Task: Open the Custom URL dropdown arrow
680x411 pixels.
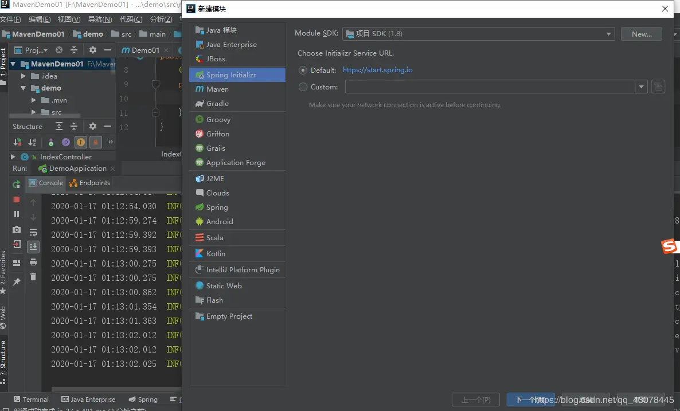Action: pos(641,87)
